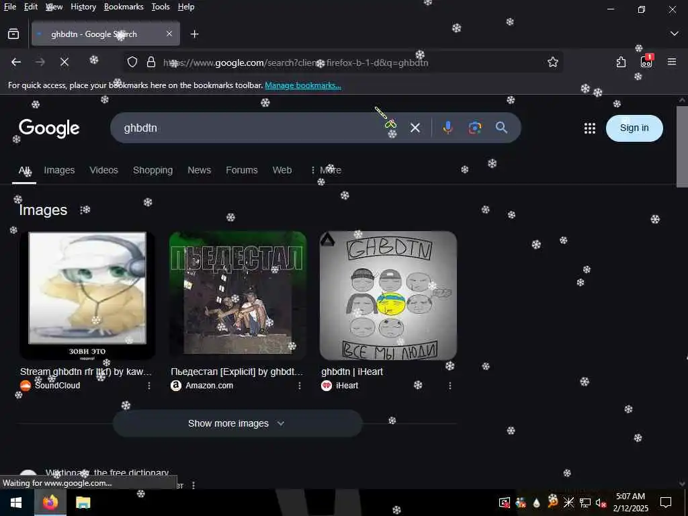The height and width of the screenshot is (516, 688).
Task: Open the Edit menu
Action: pyautogui.click(x=31, y=7)
